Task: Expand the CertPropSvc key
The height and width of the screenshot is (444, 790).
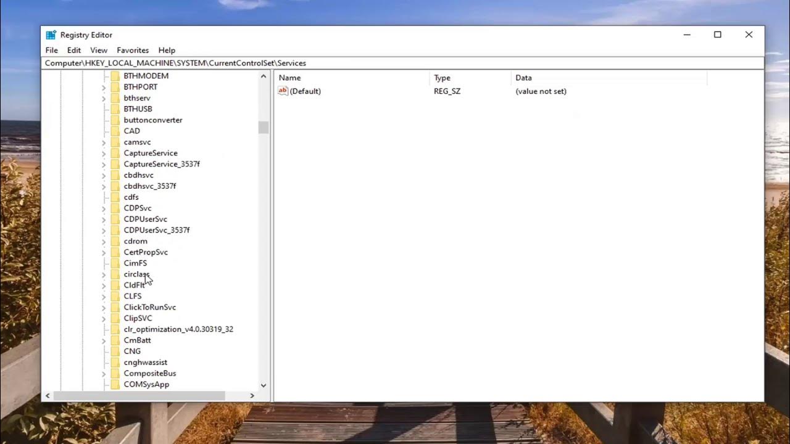Action: (104, 252)
